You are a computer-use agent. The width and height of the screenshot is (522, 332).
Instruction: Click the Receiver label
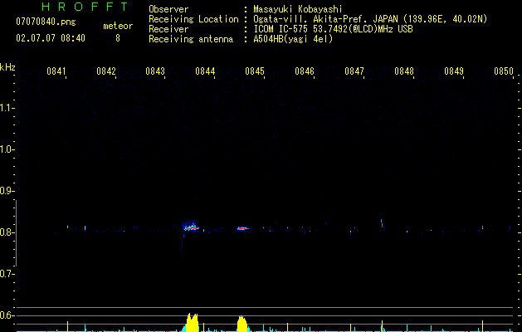[x=168, y=29]
